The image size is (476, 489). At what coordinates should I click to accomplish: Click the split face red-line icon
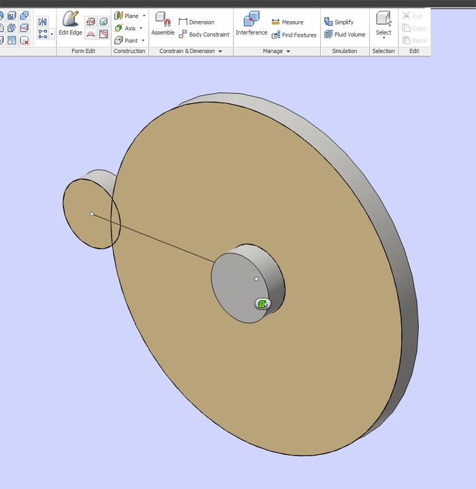pos(24,28)
